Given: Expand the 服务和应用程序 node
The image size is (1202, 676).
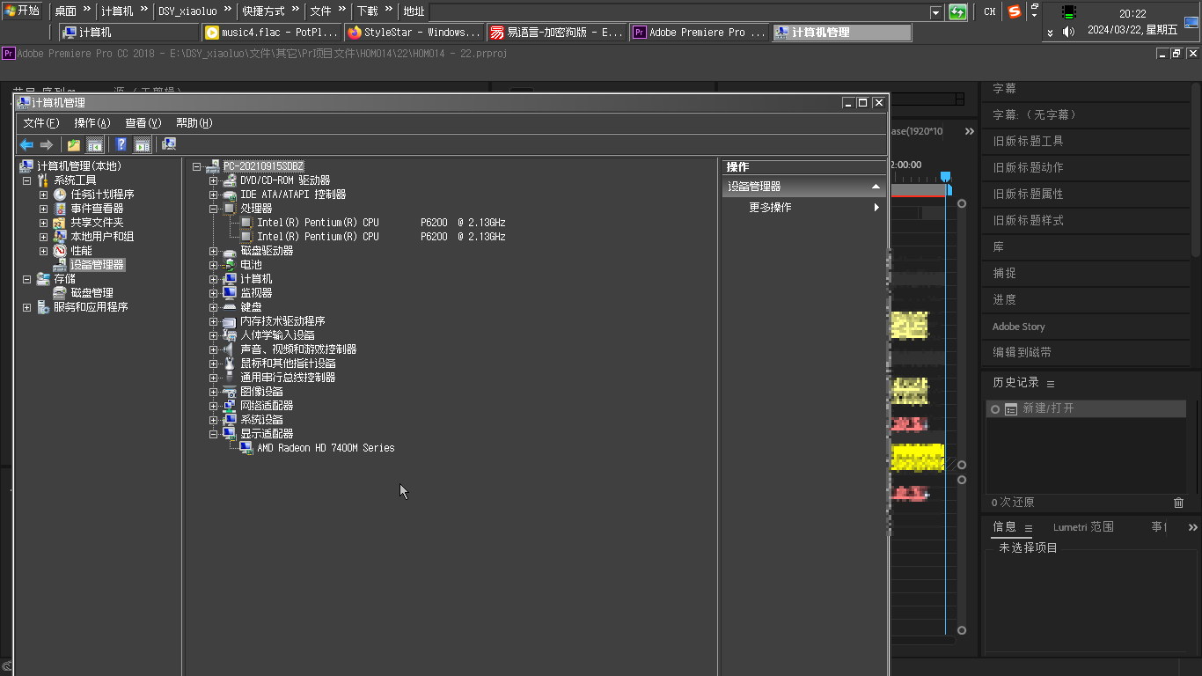Looking at the screenshot, I should pyautogui.click(x=27, y=307).
